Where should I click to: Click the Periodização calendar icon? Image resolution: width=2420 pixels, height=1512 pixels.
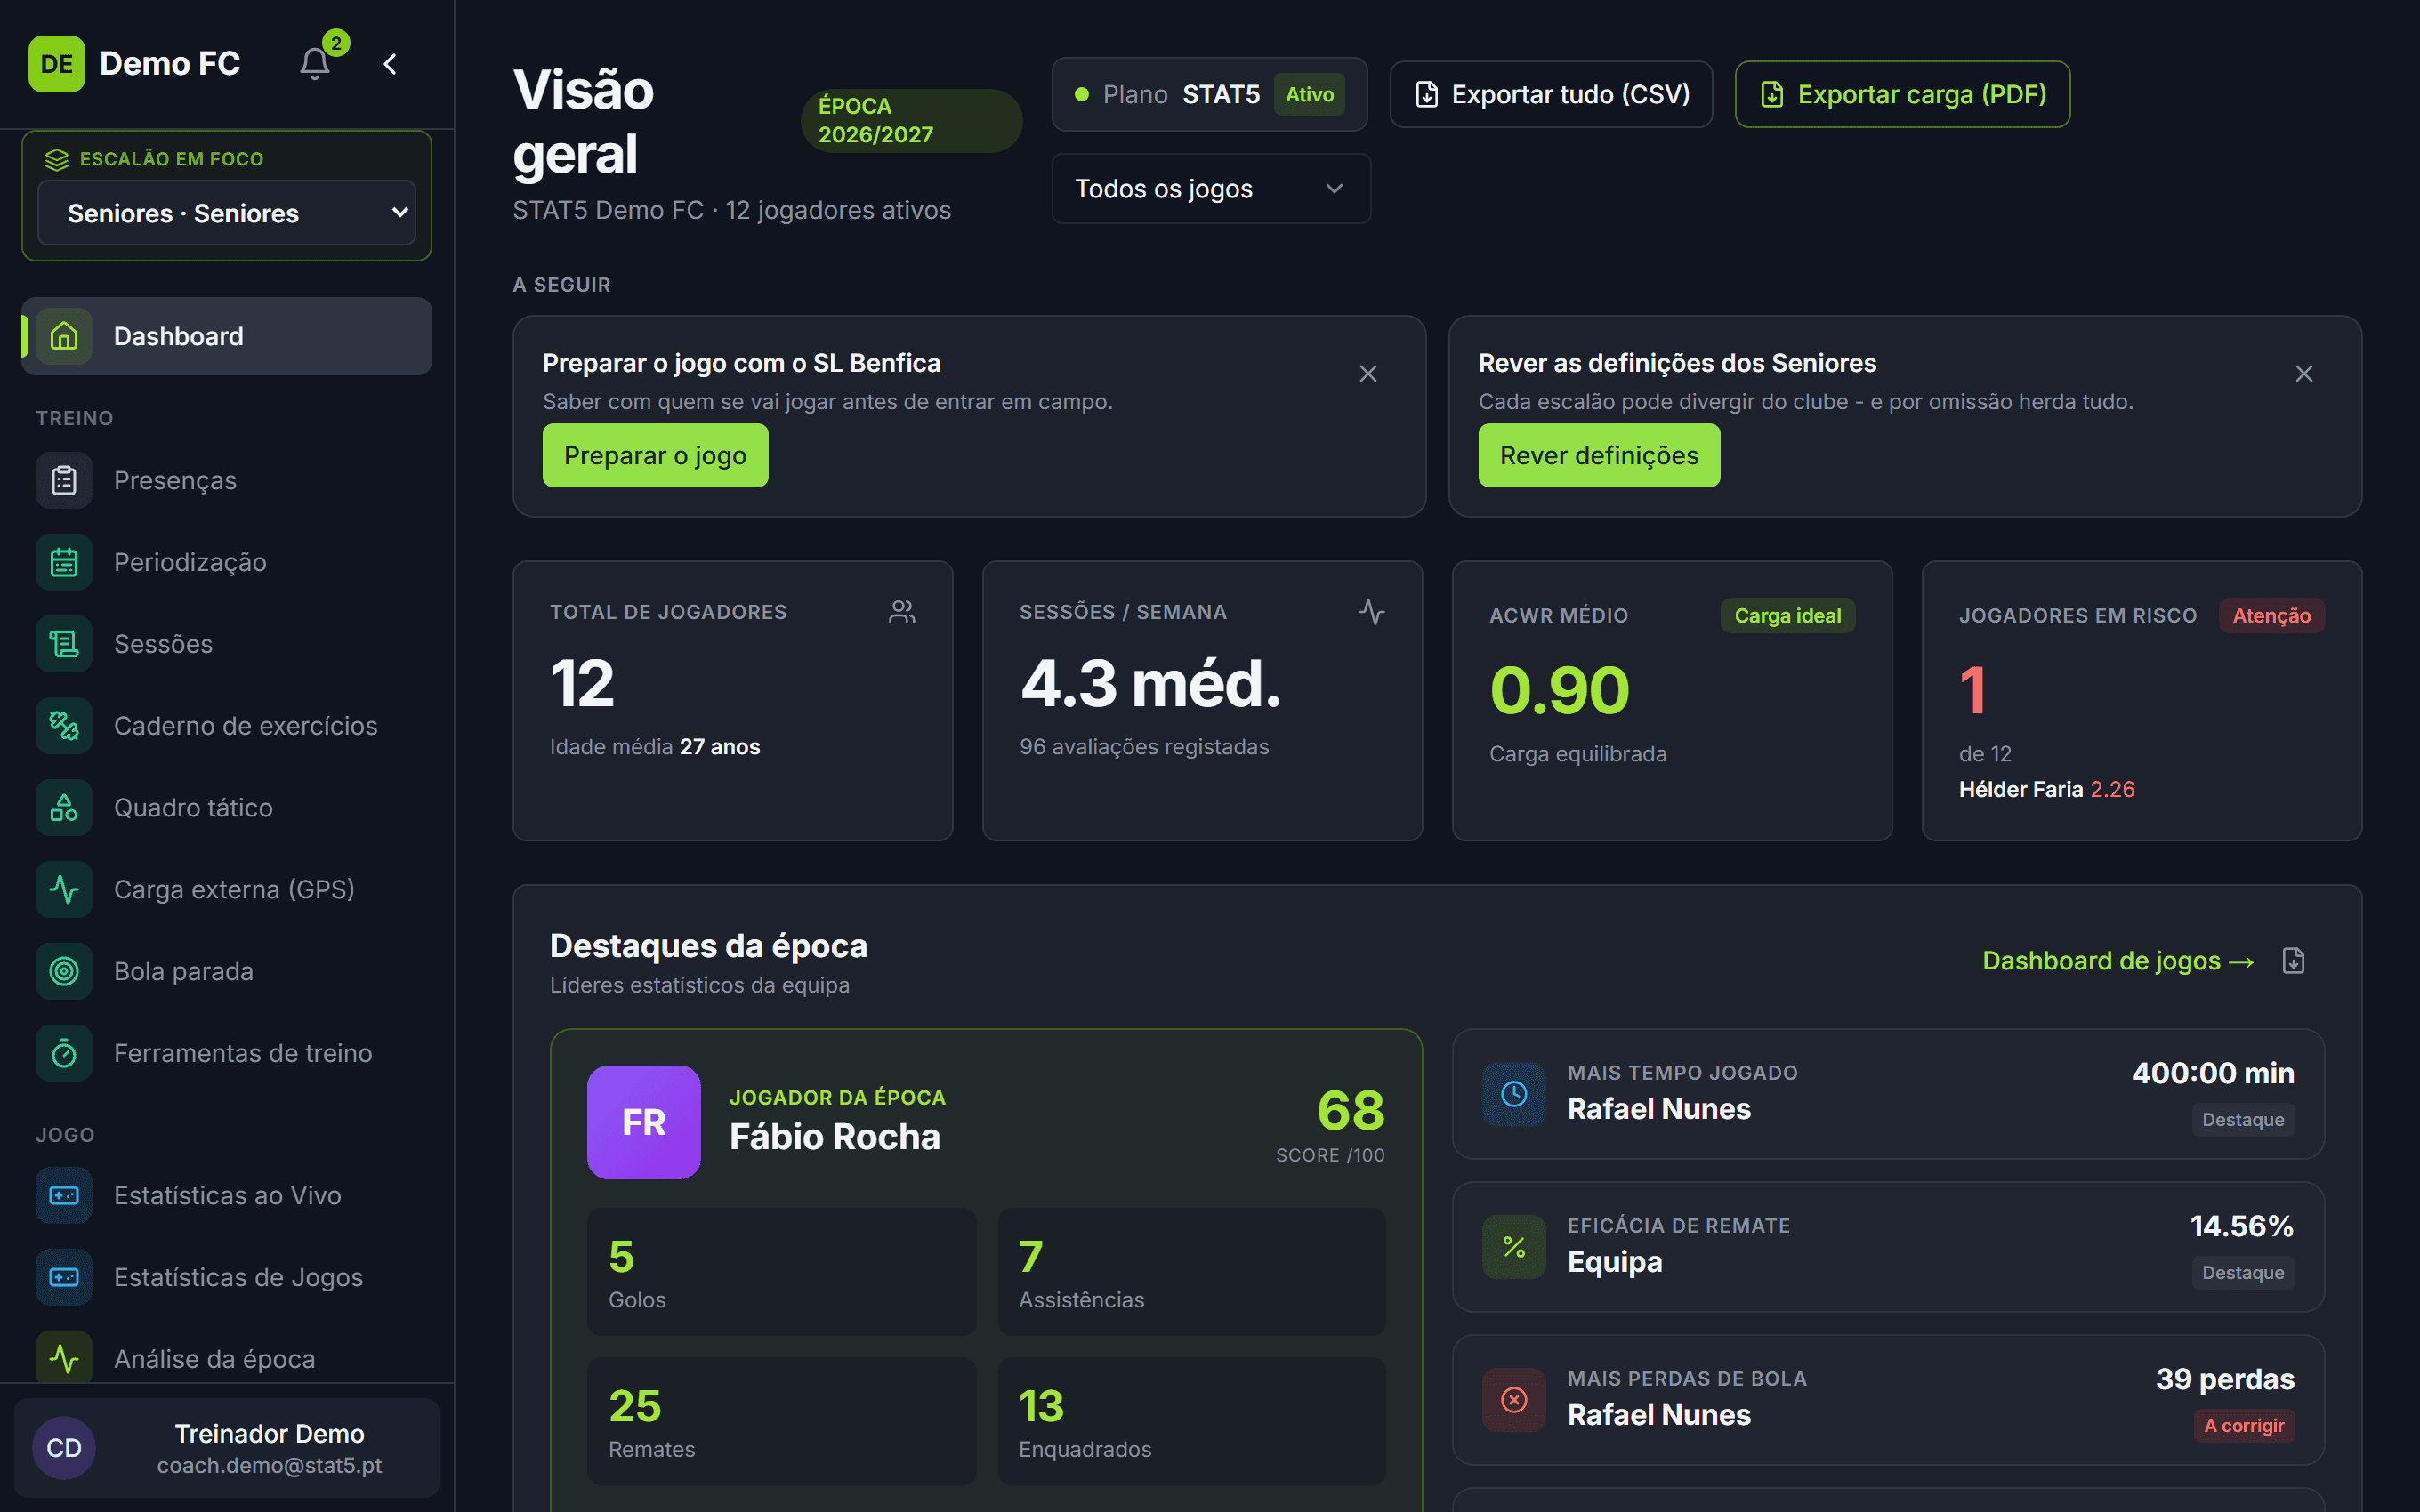[64, 562]
